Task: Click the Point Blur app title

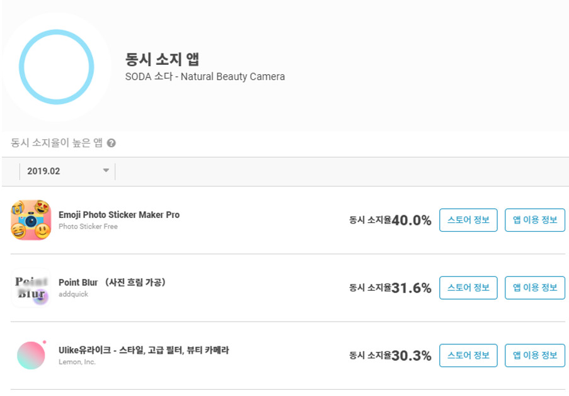Action: (x=112, y=282)
